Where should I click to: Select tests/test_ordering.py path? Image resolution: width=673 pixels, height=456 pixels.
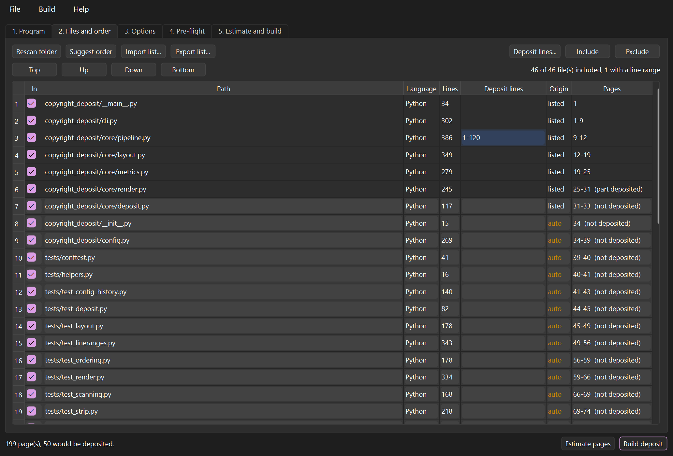point(78,360)
